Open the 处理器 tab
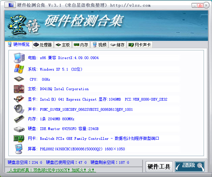 pos(43,45)
